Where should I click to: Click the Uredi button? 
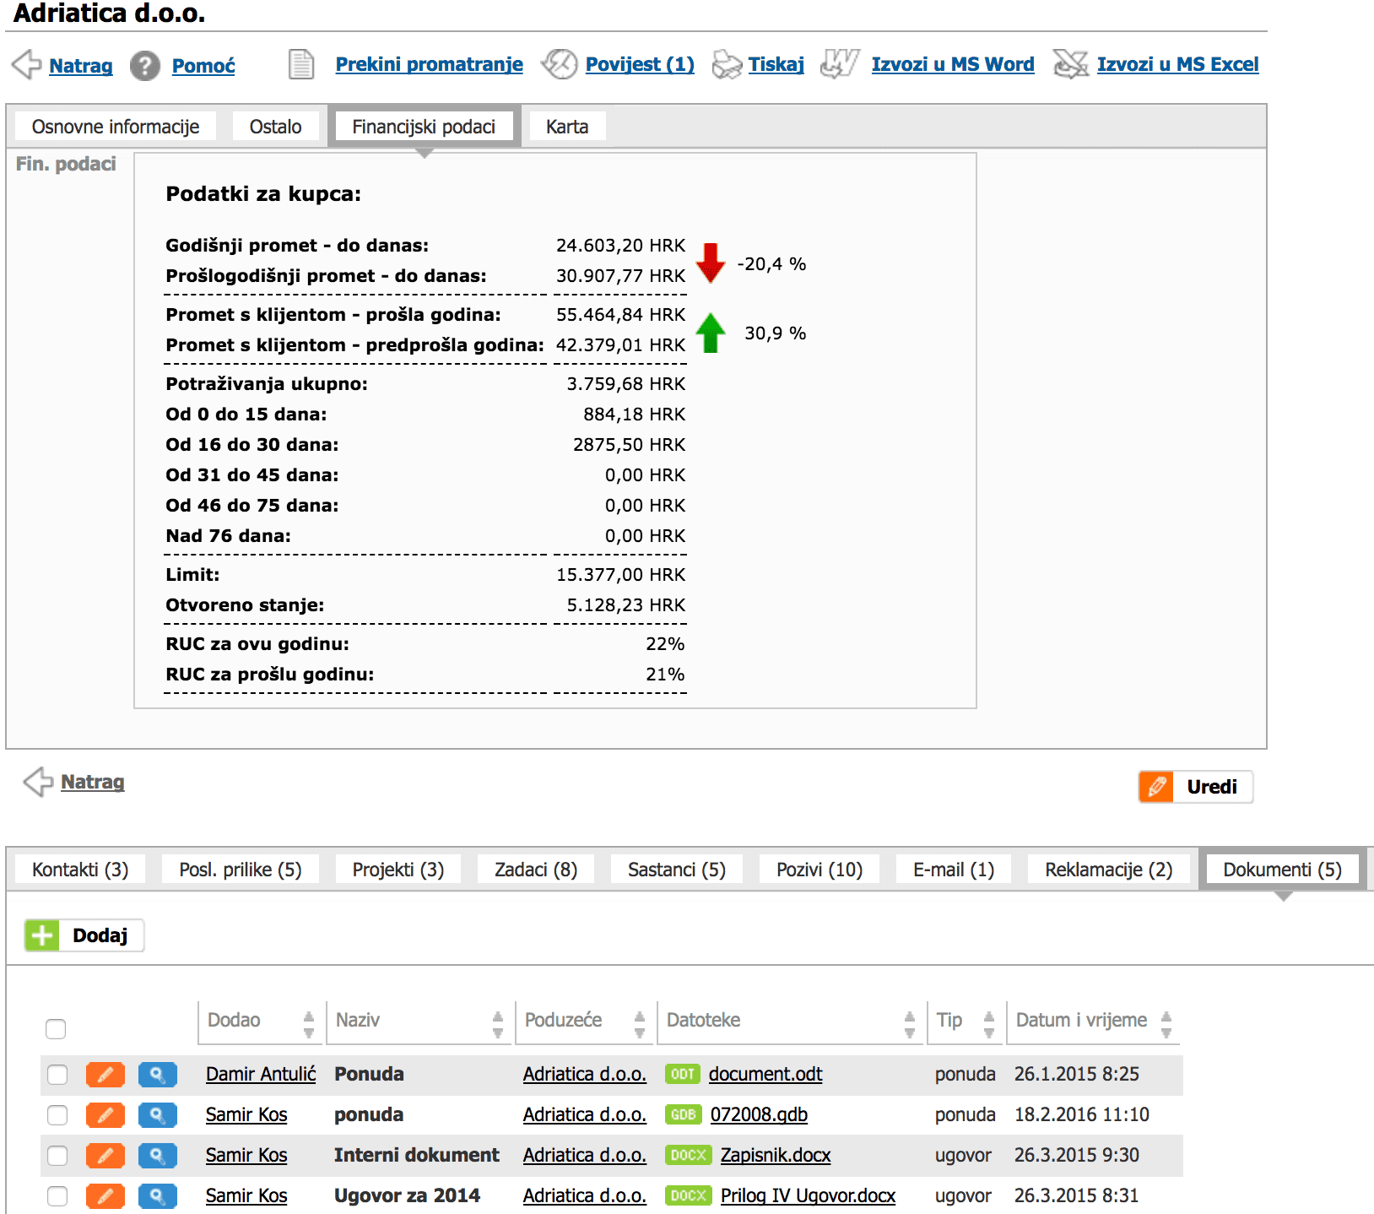click(1195, 786)
